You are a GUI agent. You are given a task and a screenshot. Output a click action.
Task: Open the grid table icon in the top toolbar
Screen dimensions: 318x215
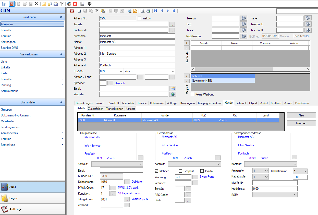coord(82,4)
